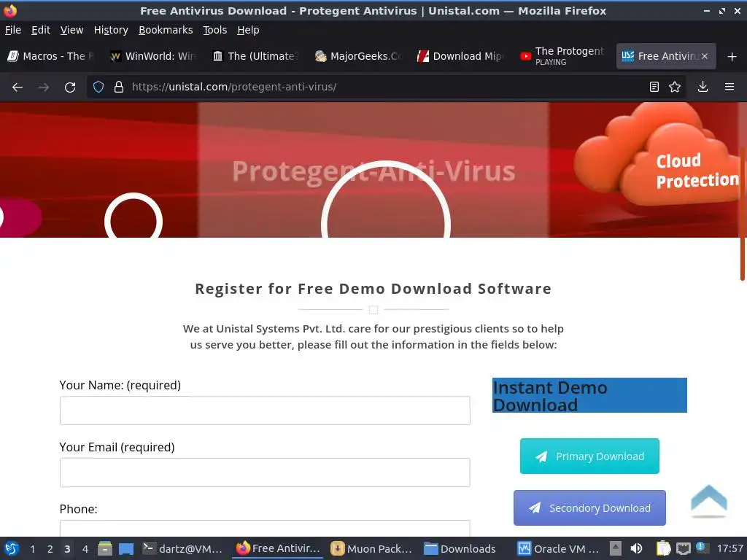Open the Firefox hamburger menu
Screen dimensions: 747x560
729,87
